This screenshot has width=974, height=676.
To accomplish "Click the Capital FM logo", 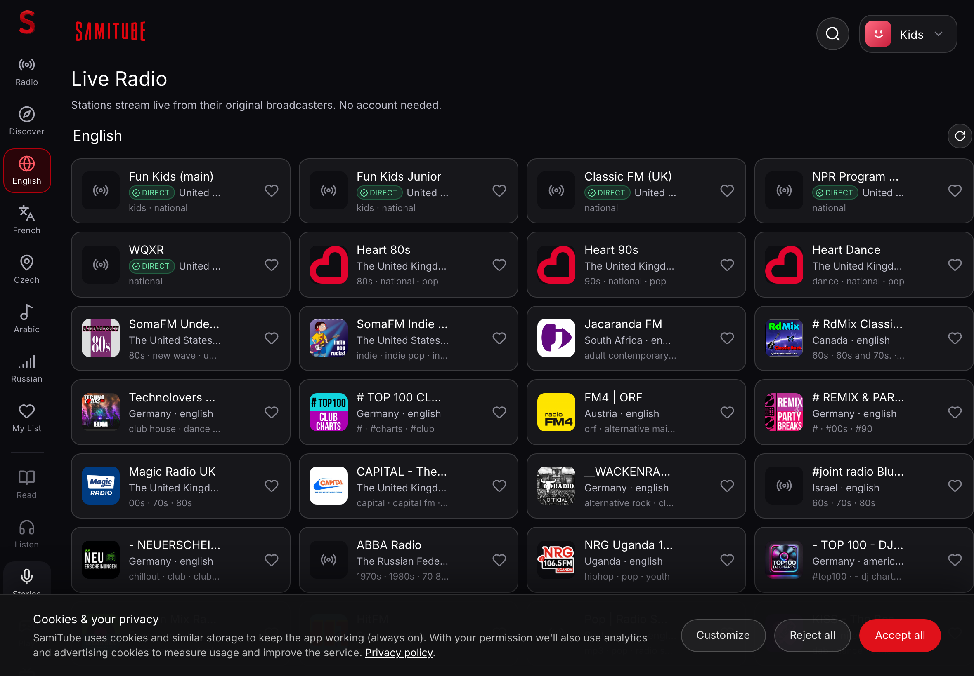I will coord(328,486).
